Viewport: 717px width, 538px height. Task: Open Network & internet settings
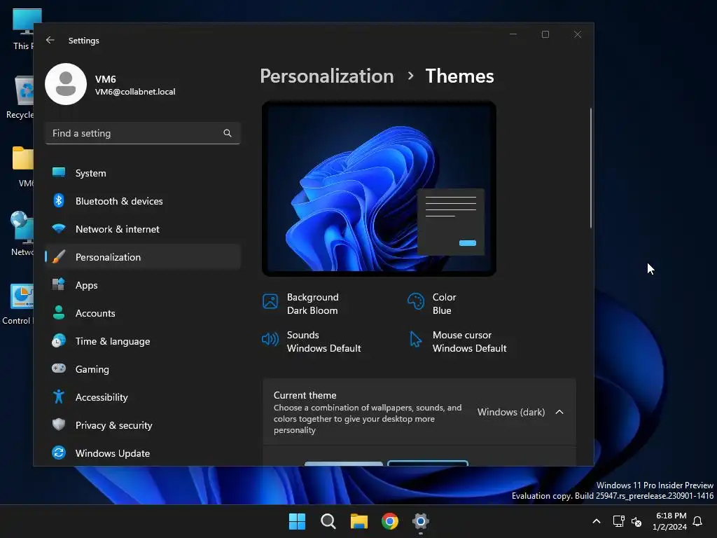tap(143, 229)
